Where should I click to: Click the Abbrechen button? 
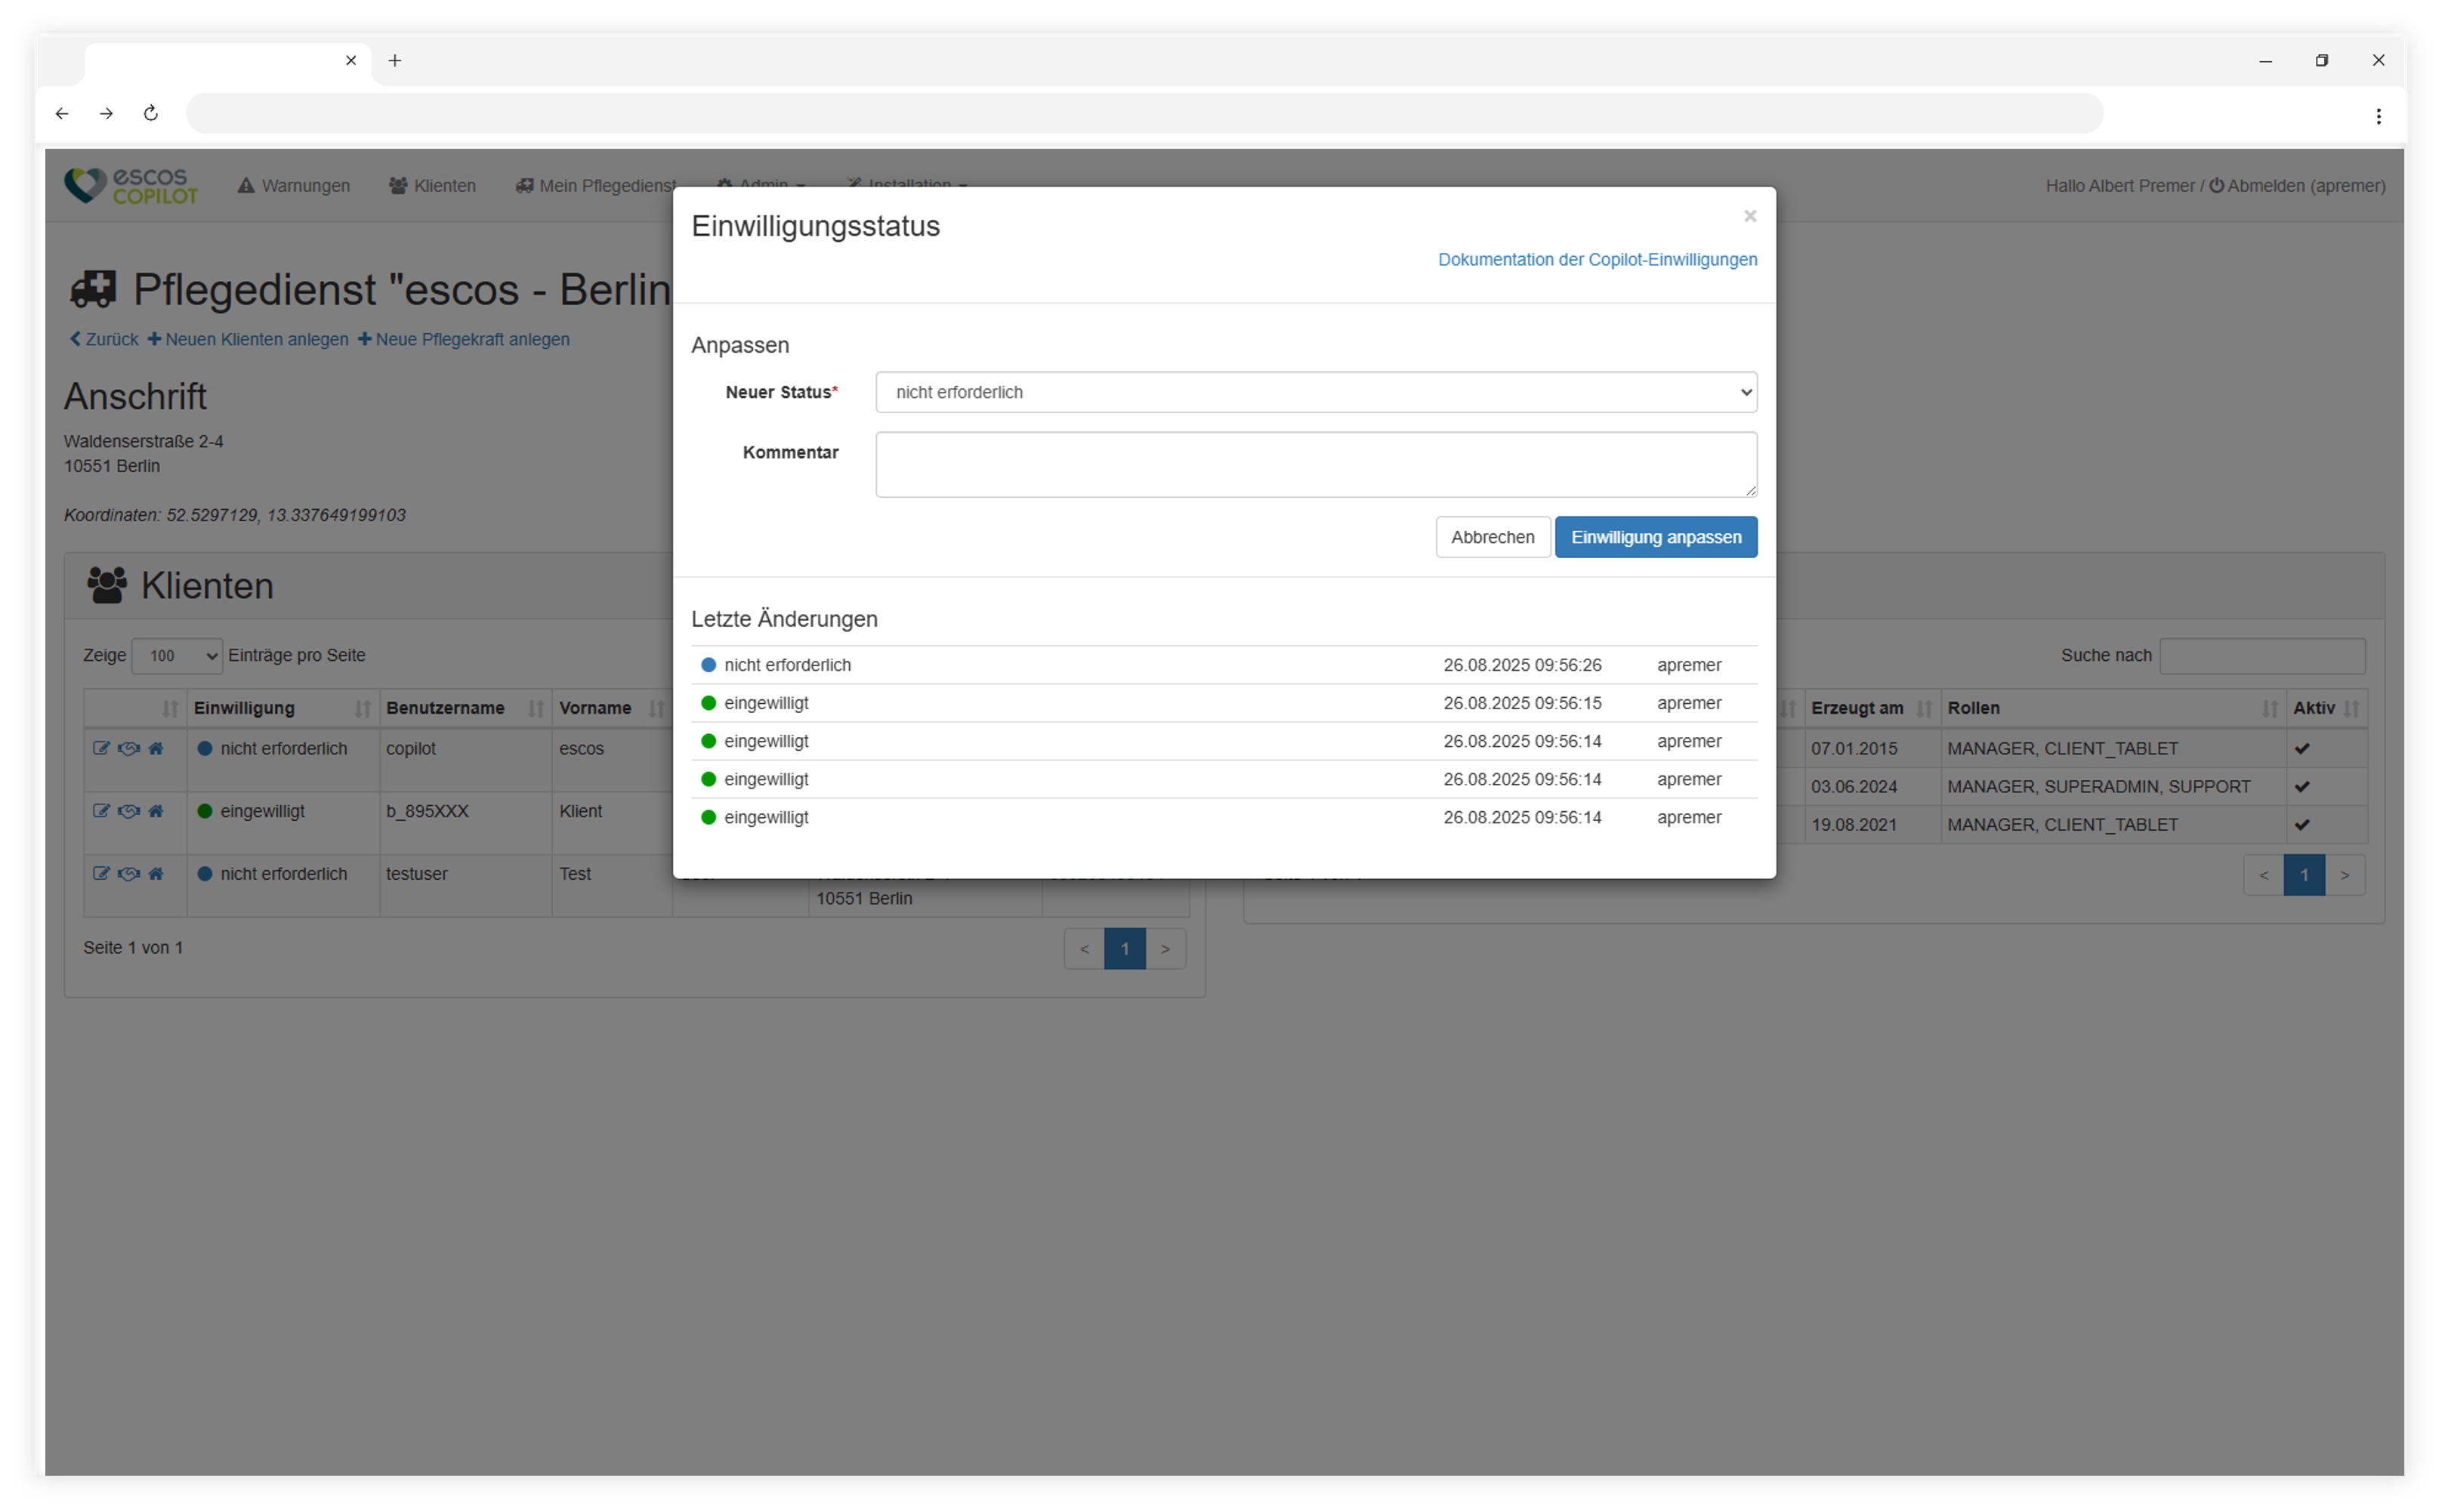click(x=1492, y=537)
